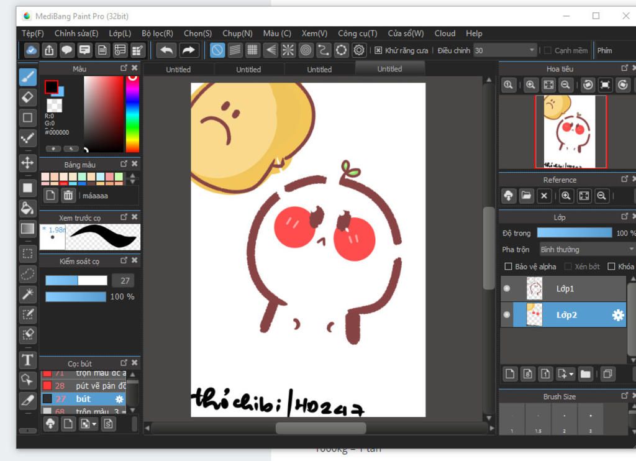Select the Eraser tool

(x=27, y=98)
